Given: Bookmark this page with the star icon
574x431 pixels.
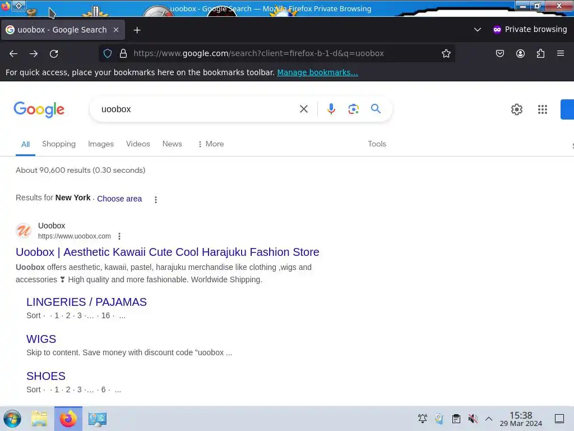Looking at the screenshot, I should pos(446,53).
